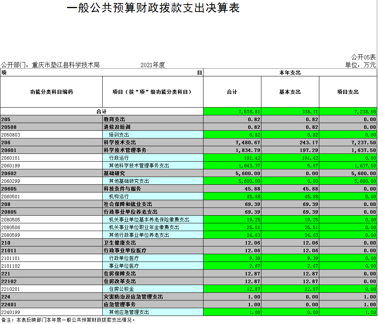Select the 功能分类科目编码 column header
The image size is (378, 324).
[x=51, y=92]
